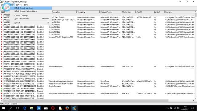The width and height of the screenshot is (197, 111).
Task: Open the Windows Start menu
Action: point(3,108)
